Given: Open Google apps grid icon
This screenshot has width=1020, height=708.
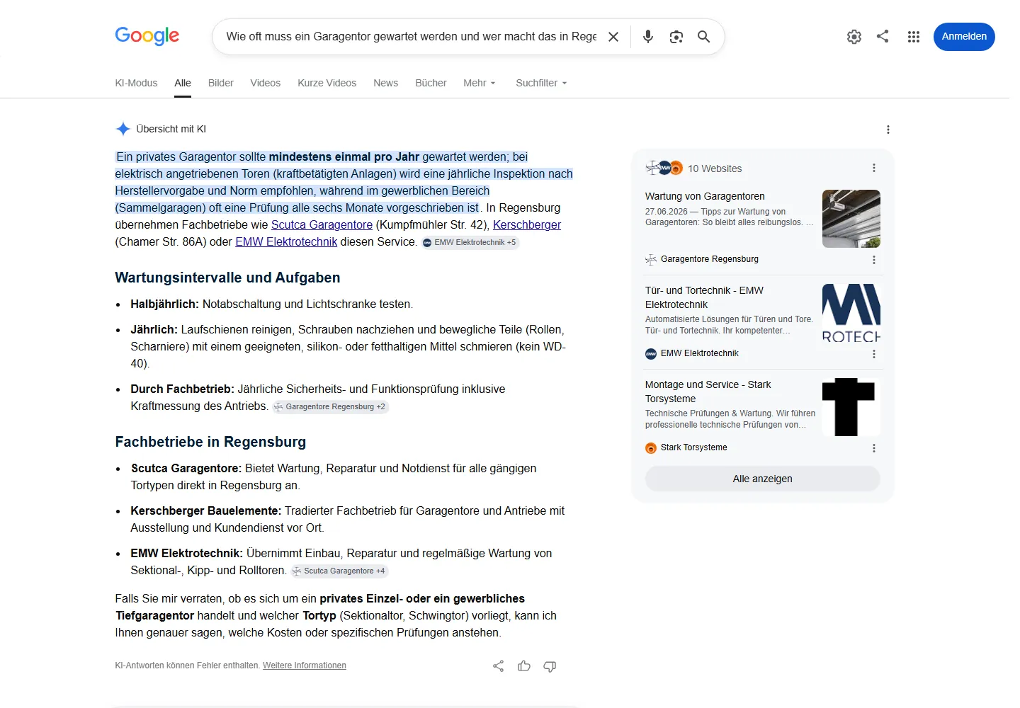Looking at the screenshot, I should pos(914,37).
